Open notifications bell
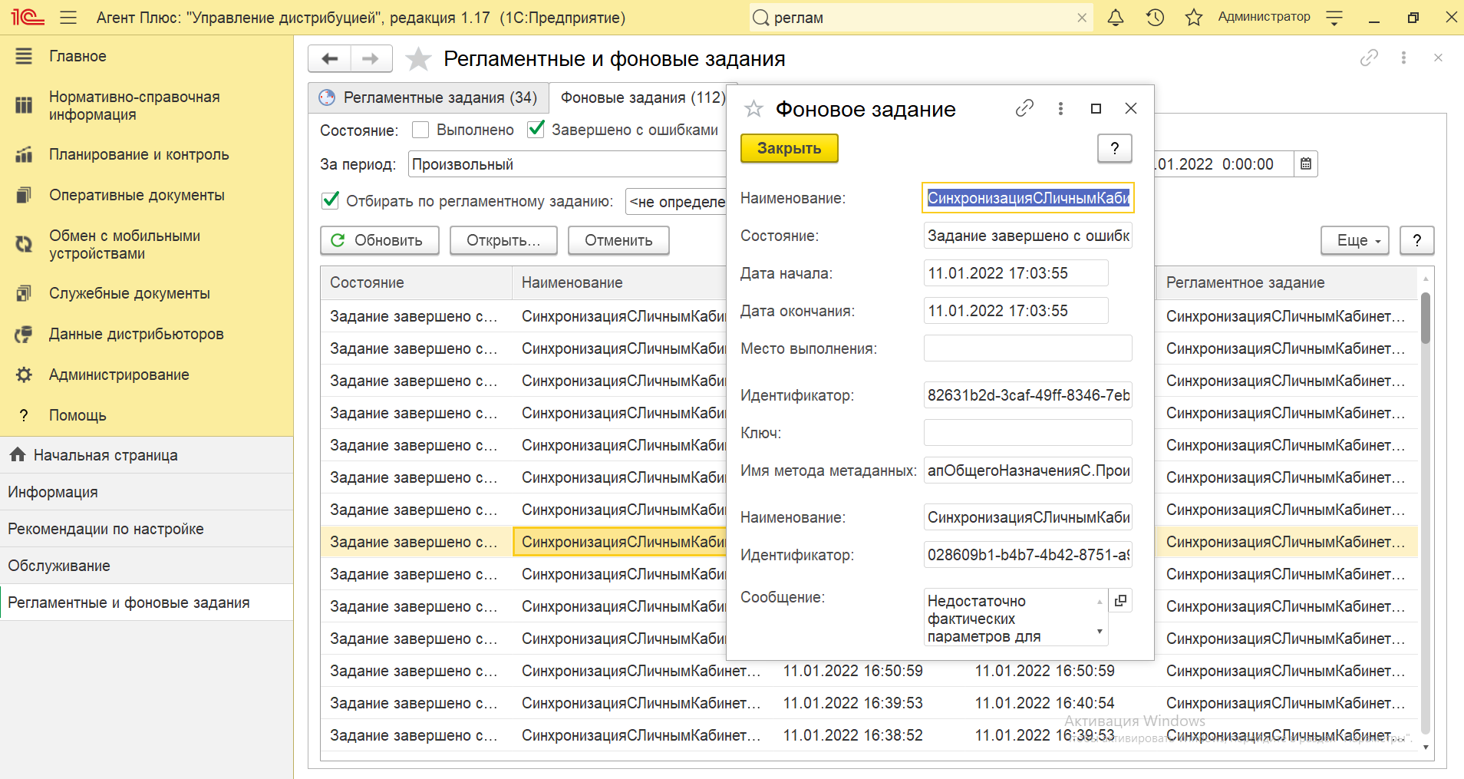1464x779 pixels. tap(1116, 17)
